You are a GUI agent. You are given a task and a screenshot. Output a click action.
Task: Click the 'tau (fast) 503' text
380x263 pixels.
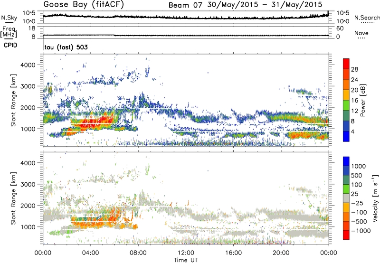[66, 47]
